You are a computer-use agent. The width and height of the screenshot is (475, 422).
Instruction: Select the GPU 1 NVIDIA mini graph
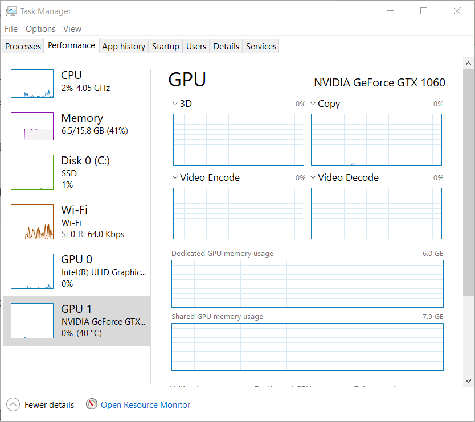click(32, 321)
